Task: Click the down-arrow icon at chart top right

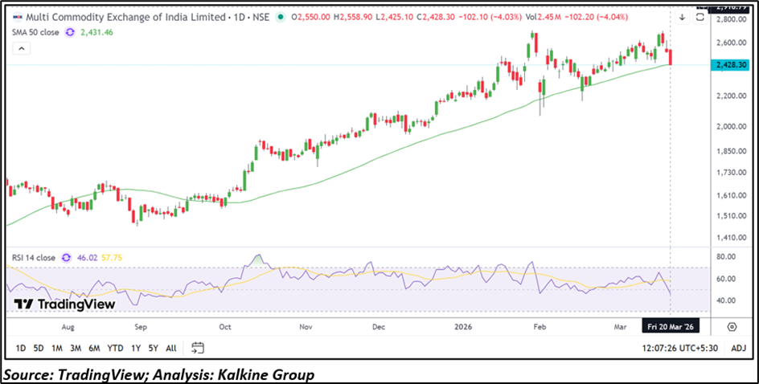Action: coord(683,16)
